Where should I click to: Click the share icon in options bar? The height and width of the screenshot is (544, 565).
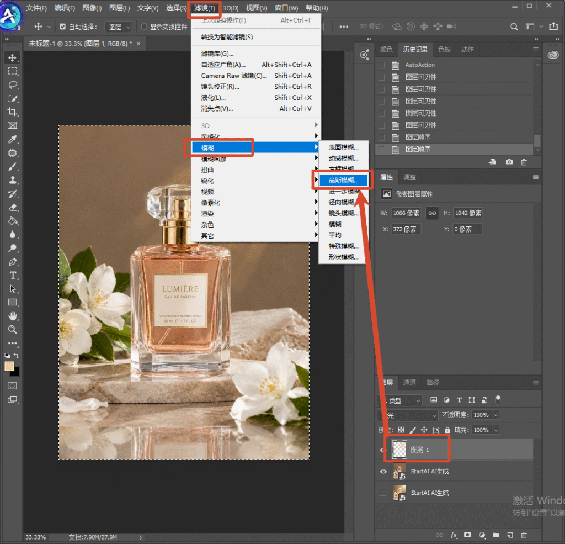click(x=553, y=27)
